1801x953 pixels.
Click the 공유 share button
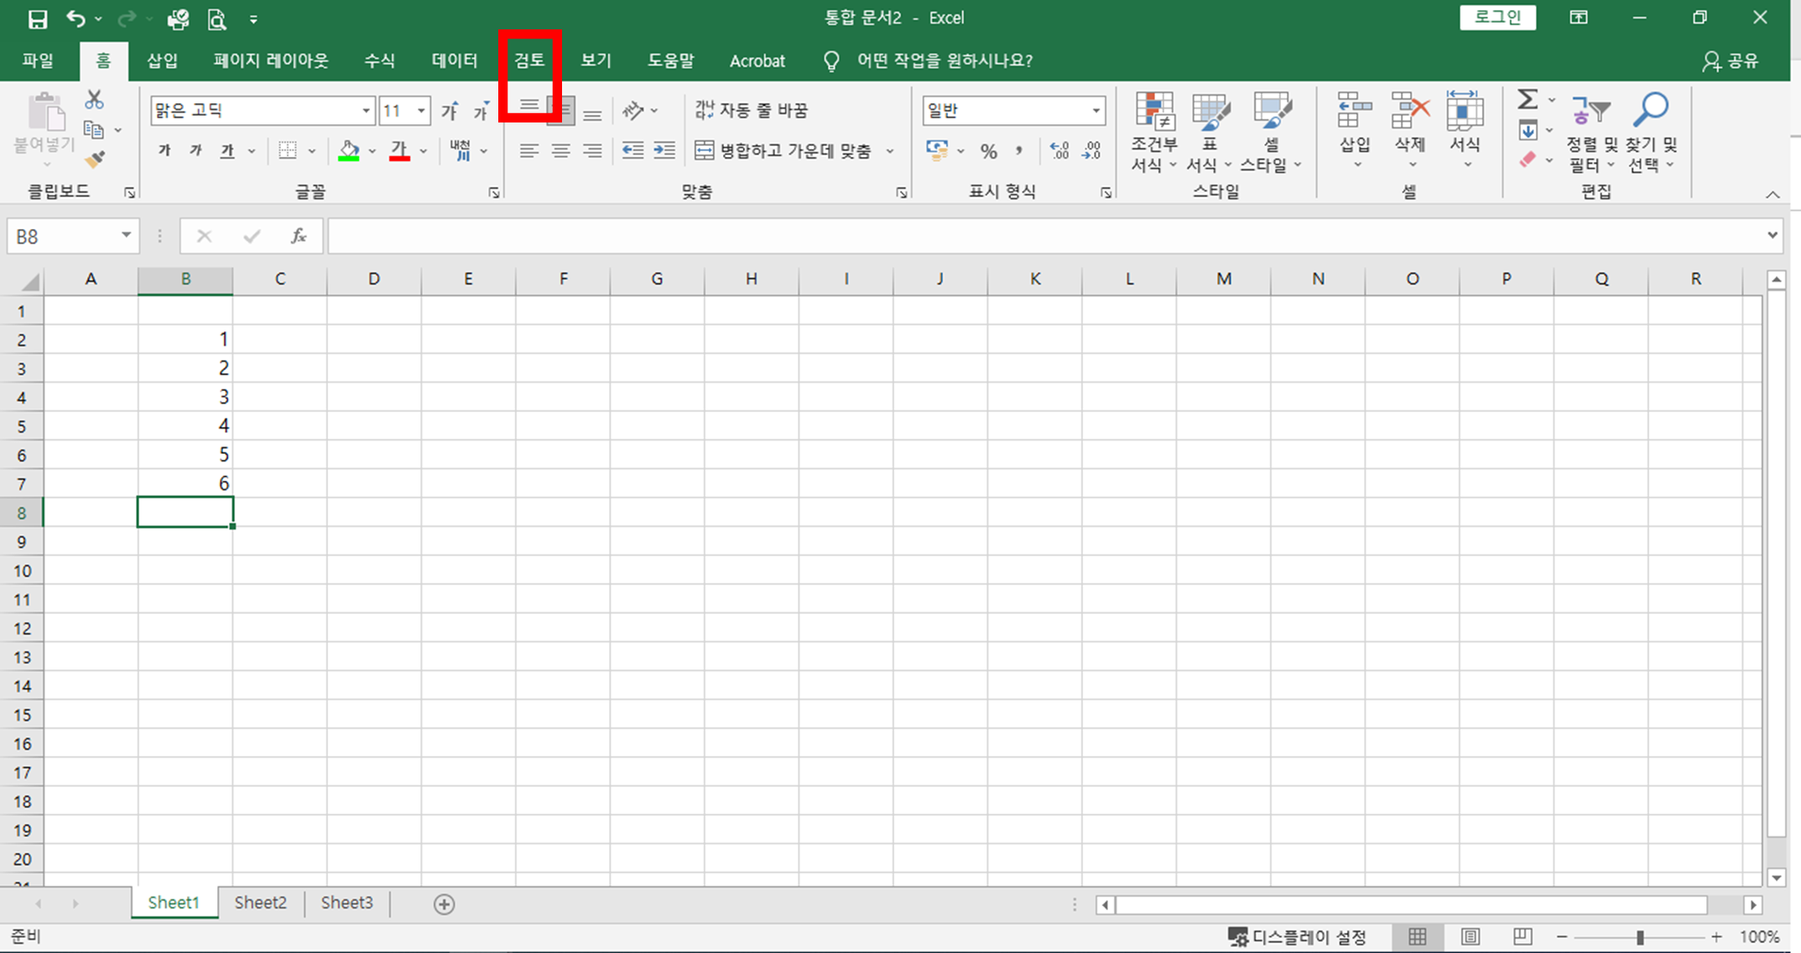tap(1731, 60)
